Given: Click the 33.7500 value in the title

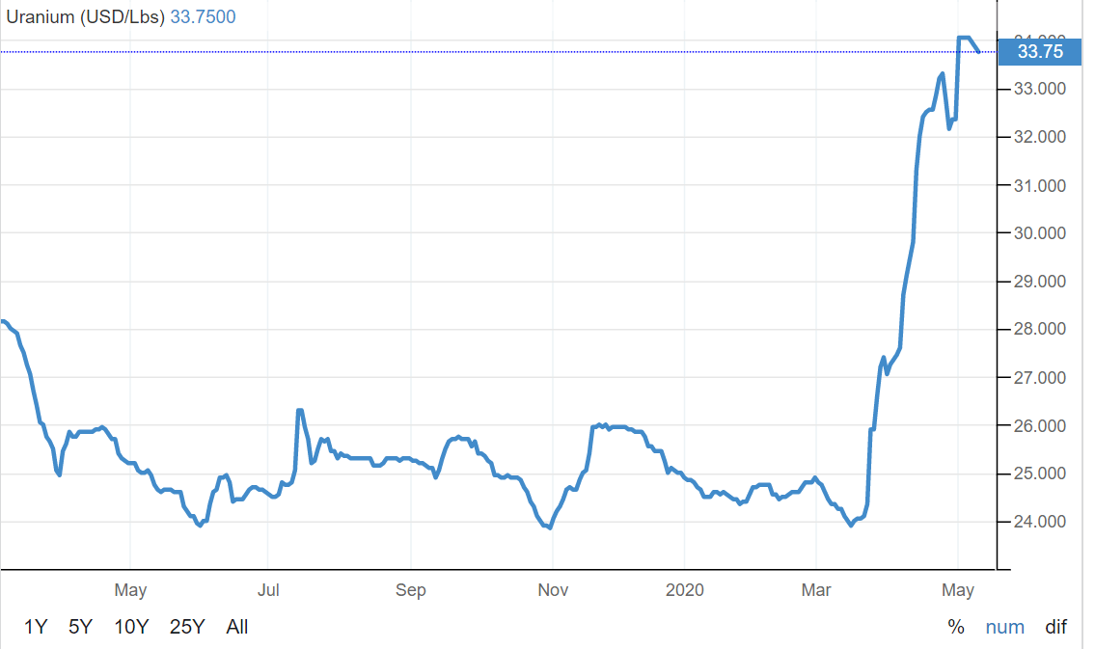Looking at the screenshot, I should 204,16.
